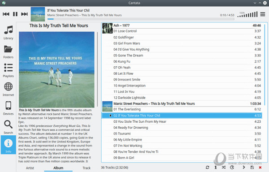Click the Manic Street Preachers queue cover

pyautogui.click(x=108, y=107)
